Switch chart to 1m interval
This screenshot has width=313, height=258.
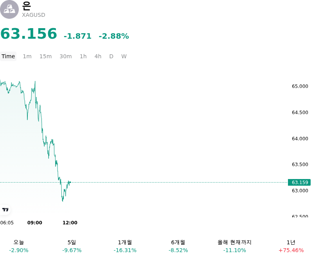27,56
